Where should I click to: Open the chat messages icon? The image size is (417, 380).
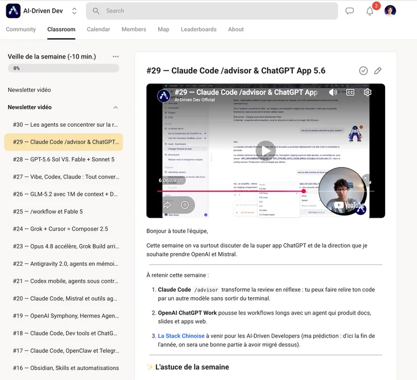point(349,11)
